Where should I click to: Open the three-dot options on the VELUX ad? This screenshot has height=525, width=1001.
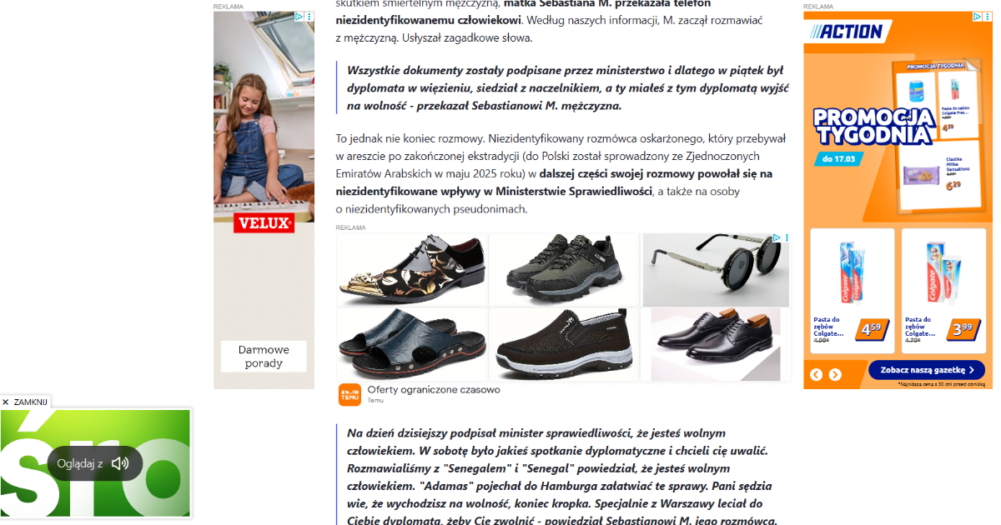[309, 16]
